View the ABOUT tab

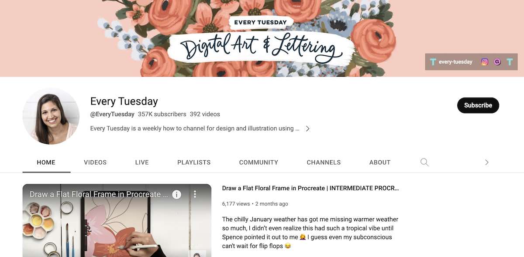tap(380, 162)
